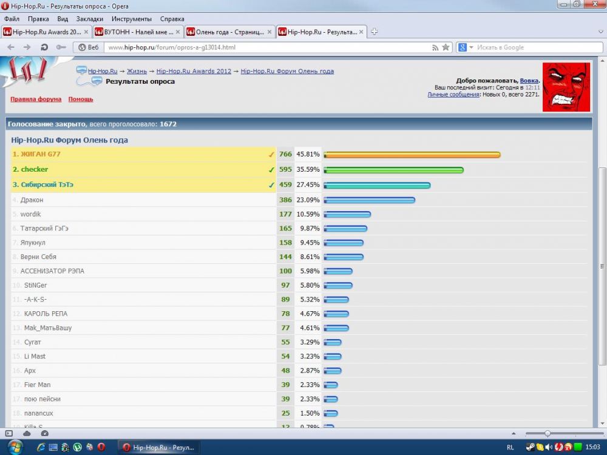Click the Hip-Hop.Ru - Резул... taskbar button

coord(158,448)
